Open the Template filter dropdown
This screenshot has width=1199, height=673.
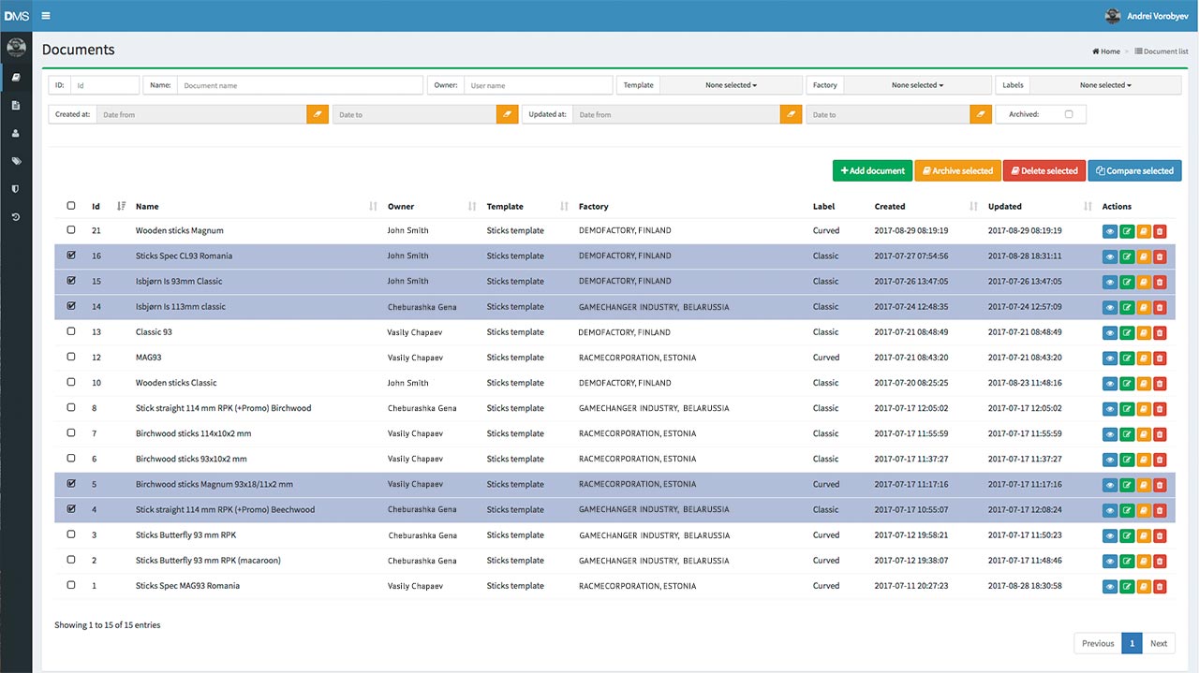[x=731, y=85]
